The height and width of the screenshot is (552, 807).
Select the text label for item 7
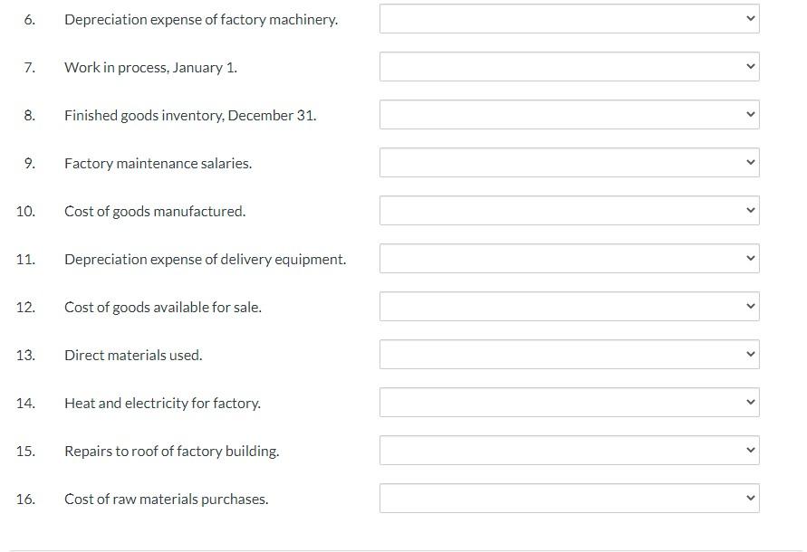(150, 67)
